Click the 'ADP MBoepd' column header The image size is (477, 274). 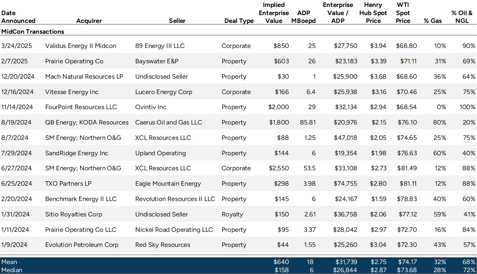304,17
